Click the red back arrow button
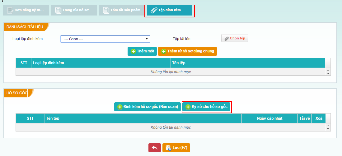 (155, 148)
